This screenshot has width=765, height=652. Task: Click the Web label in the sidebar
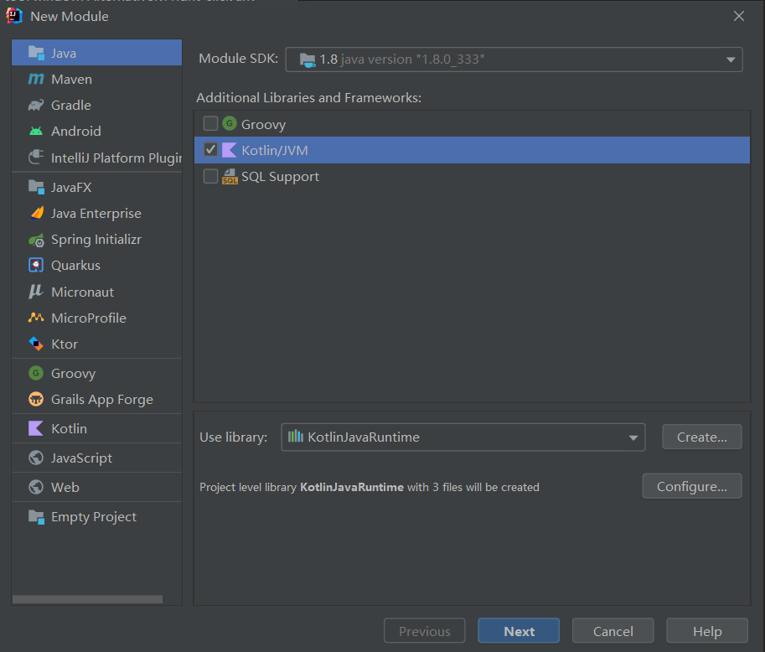[x=65, y=488]
